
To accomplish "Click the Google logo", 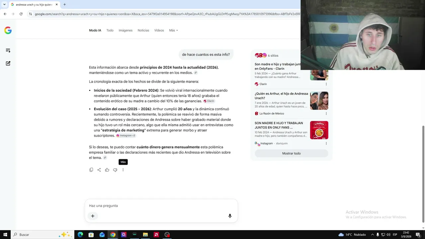I will click(x=8, y=31).
